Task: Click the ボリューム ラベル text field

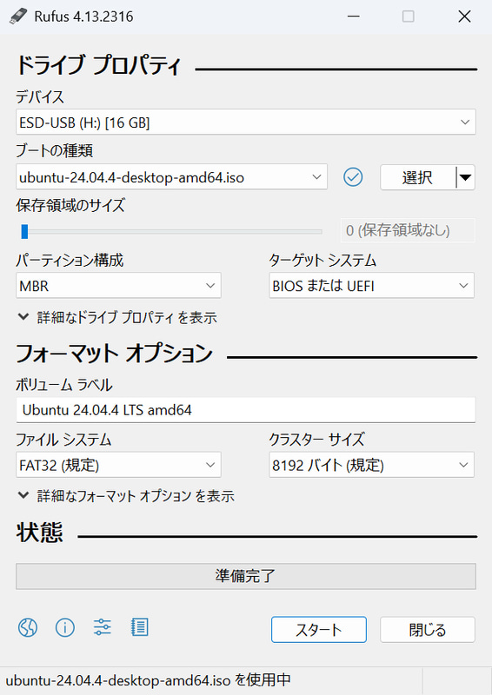Action: tap(246, 409)
